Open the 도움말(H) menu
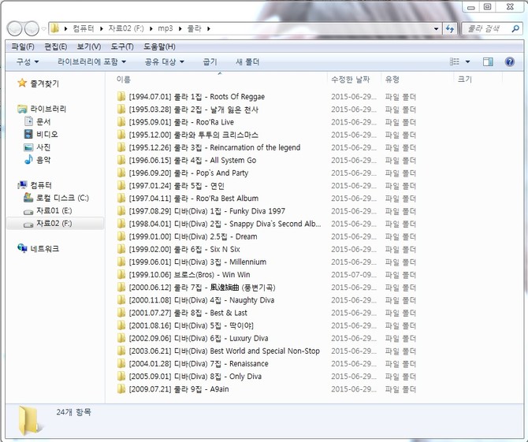 point(159,46)
